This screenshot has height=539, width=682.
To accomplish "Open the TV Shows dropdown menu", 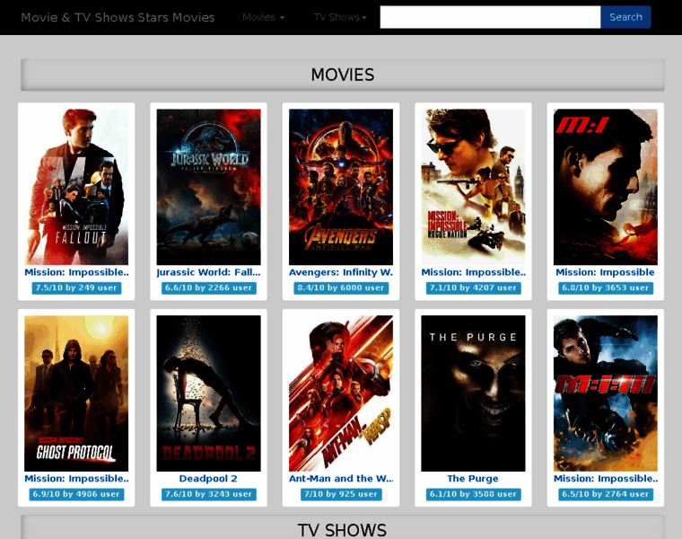I will pyautogui.click(x=340, y=17).
